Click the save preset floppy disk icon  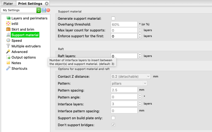pos(44,10)
